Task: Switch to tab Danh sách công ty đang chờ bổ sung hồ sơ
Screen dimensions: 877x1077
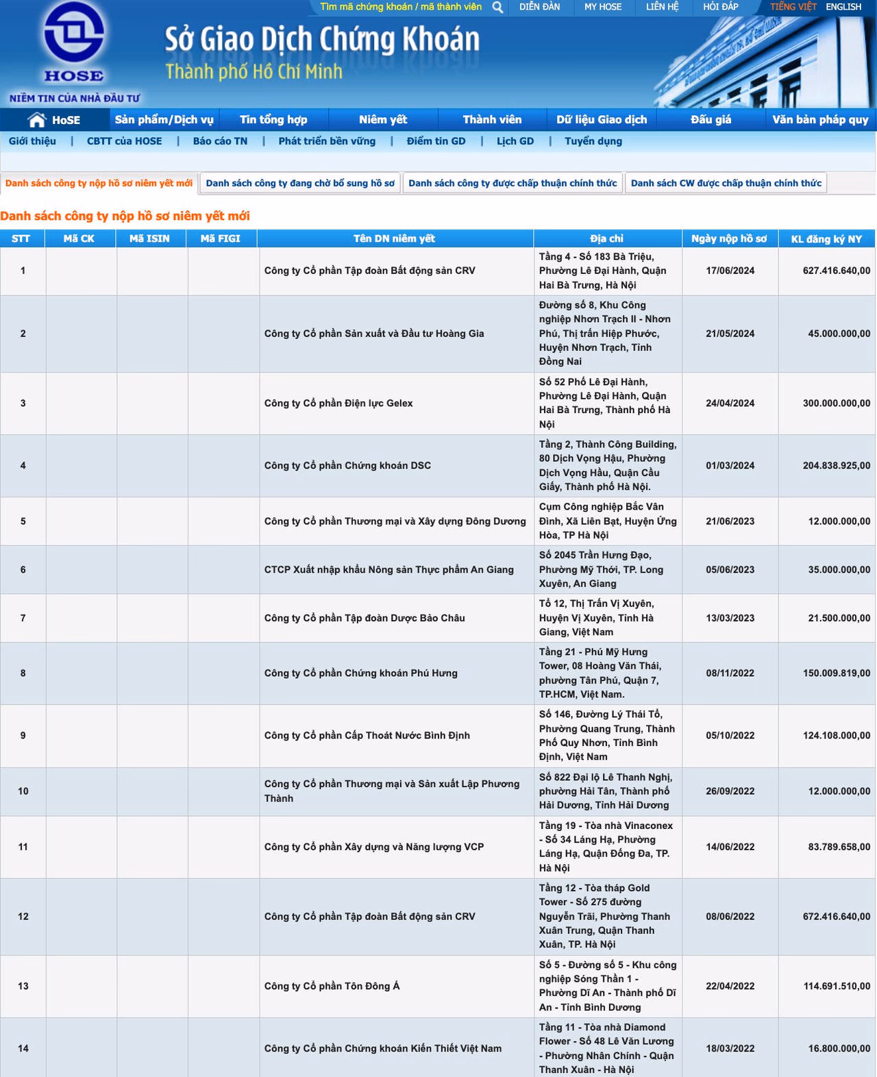Action: tap(300, 184)
